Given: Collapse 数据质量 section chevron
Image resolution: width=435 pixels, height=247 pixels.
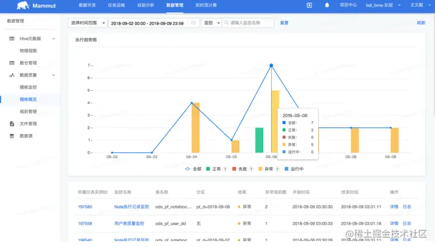Looking at the screenshot, I should pos(53,75).
